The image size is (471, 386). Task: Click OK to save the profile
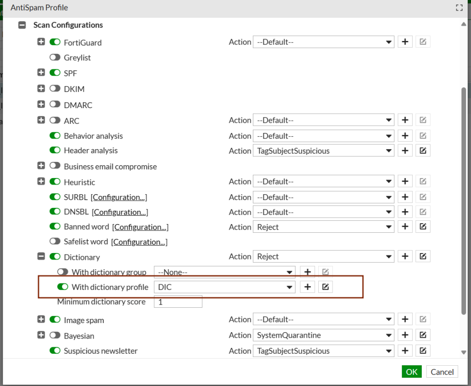[411, 372]
